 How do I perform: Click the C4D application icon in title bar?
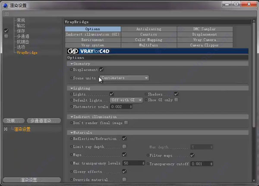click(6, 6)
